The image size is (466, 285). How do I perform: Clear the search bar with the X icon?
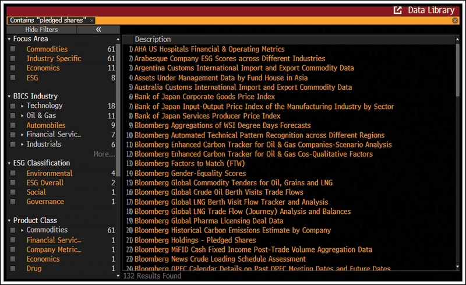click(455, 20)
